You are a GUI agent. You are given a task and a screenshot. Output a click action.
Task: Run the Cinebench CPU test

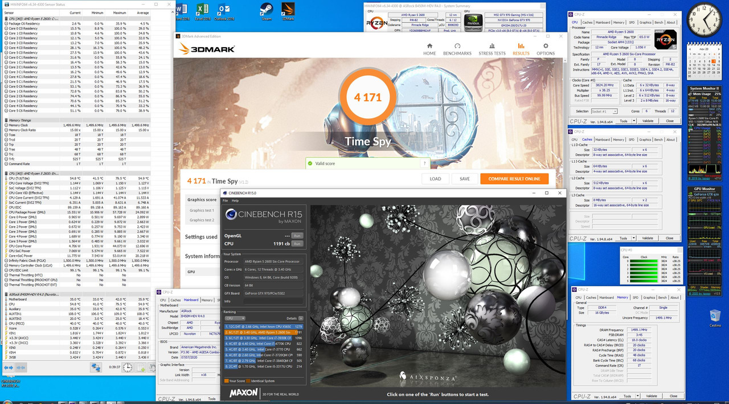[x=297, y=243]
